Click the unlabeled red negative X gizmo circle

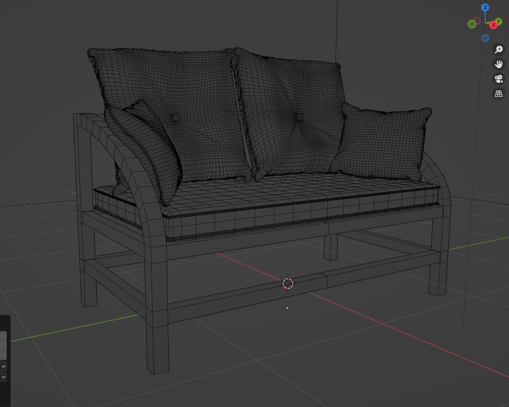(477, 21)
